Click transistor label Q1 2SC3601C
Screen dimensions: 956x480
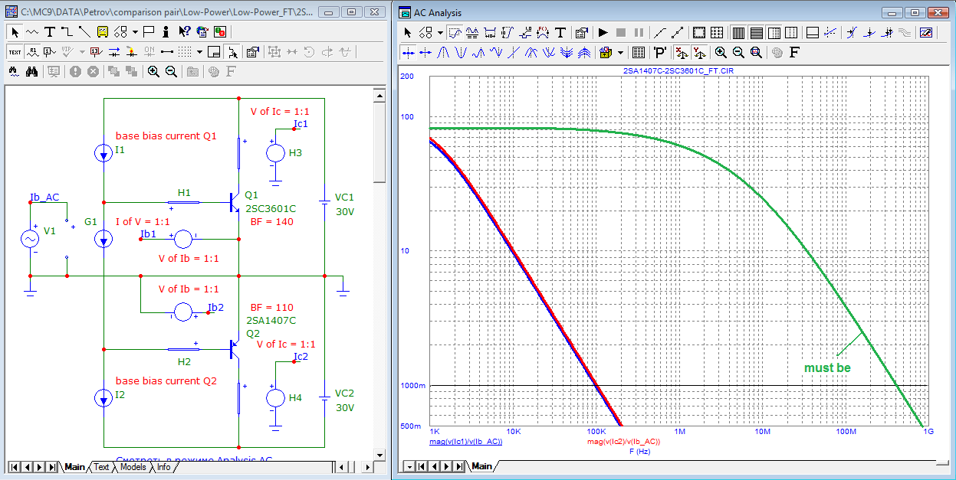pyautogui.click(x=270, y=201)
